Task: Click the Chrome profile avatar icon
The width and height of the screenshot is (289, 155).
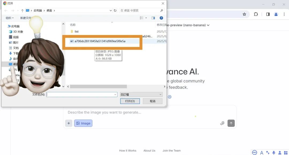Action: point(276,14)
